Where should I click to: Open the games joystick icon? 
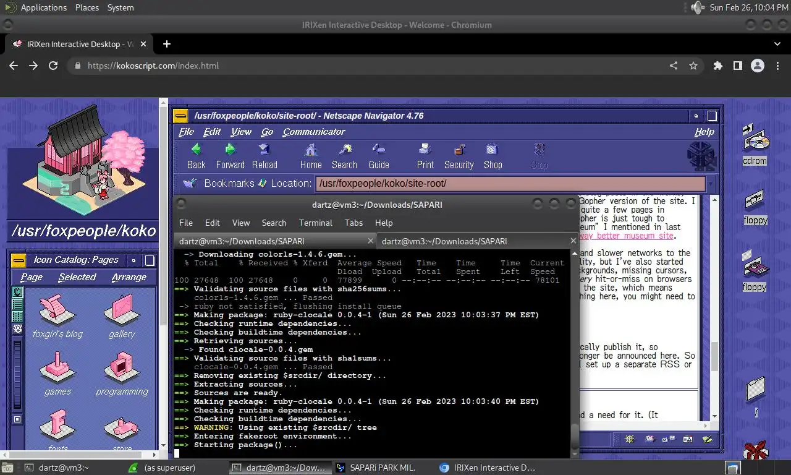click(x=57, y=374)
